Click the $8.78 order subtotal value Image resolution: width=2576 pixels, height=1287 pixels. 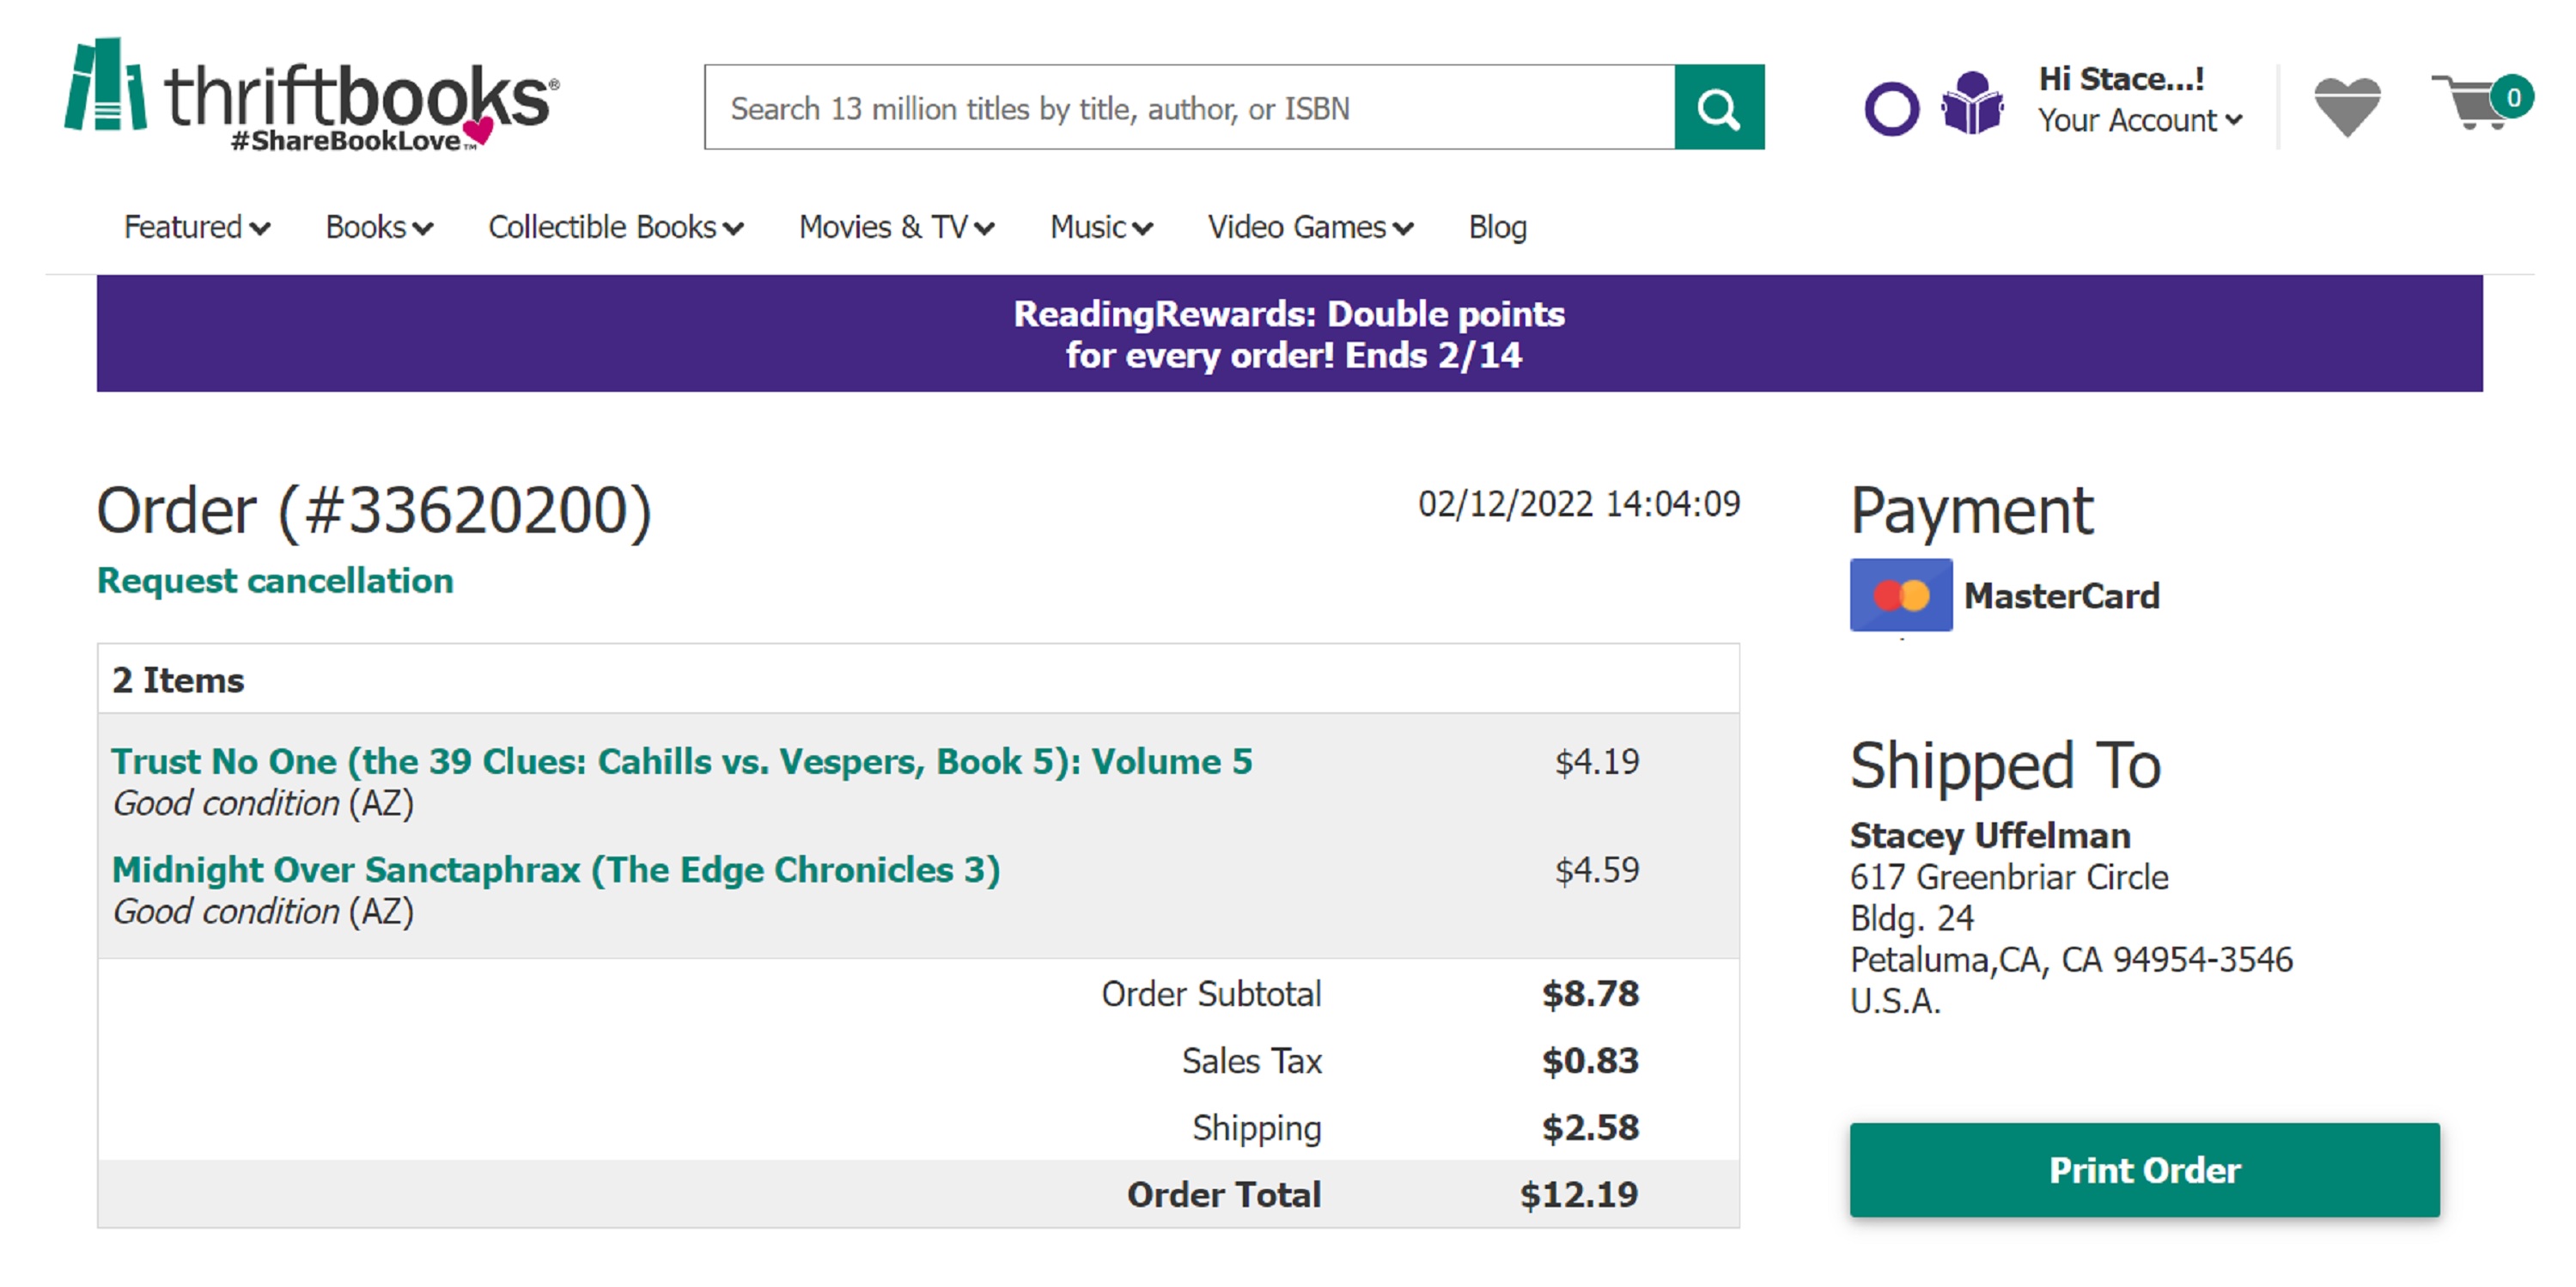point(1590,993)
